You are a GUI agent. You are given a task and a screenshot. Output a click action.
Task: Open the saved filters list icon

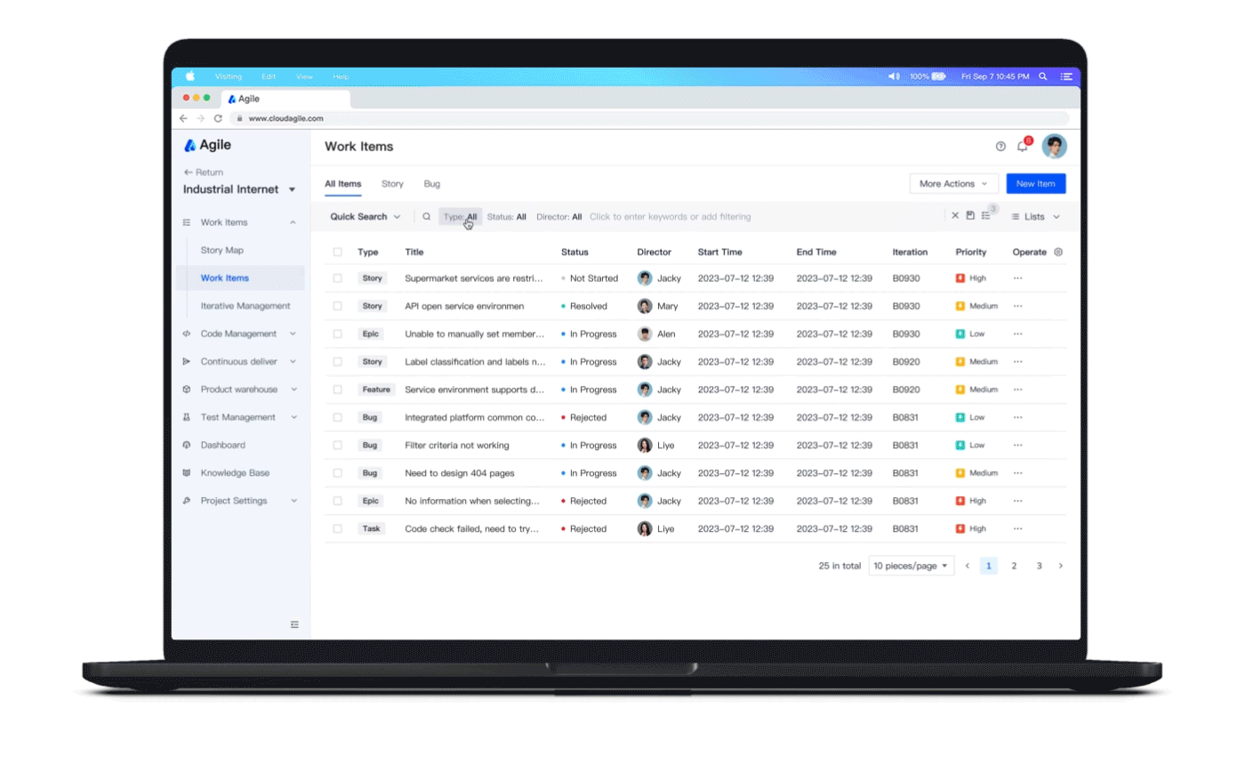coord(985,216)
